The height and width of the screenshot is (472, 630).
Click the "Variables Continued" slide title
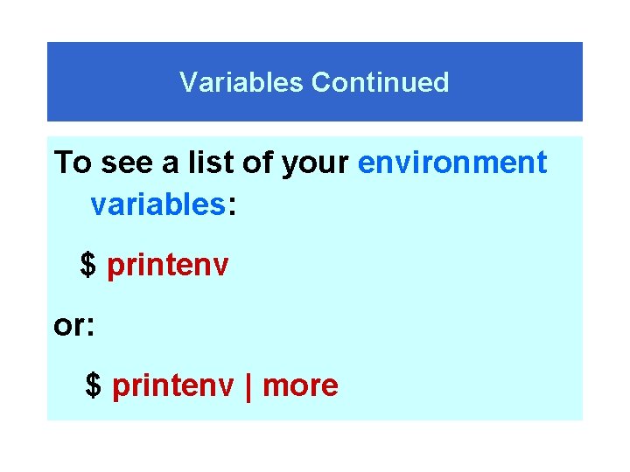(314, 82)
